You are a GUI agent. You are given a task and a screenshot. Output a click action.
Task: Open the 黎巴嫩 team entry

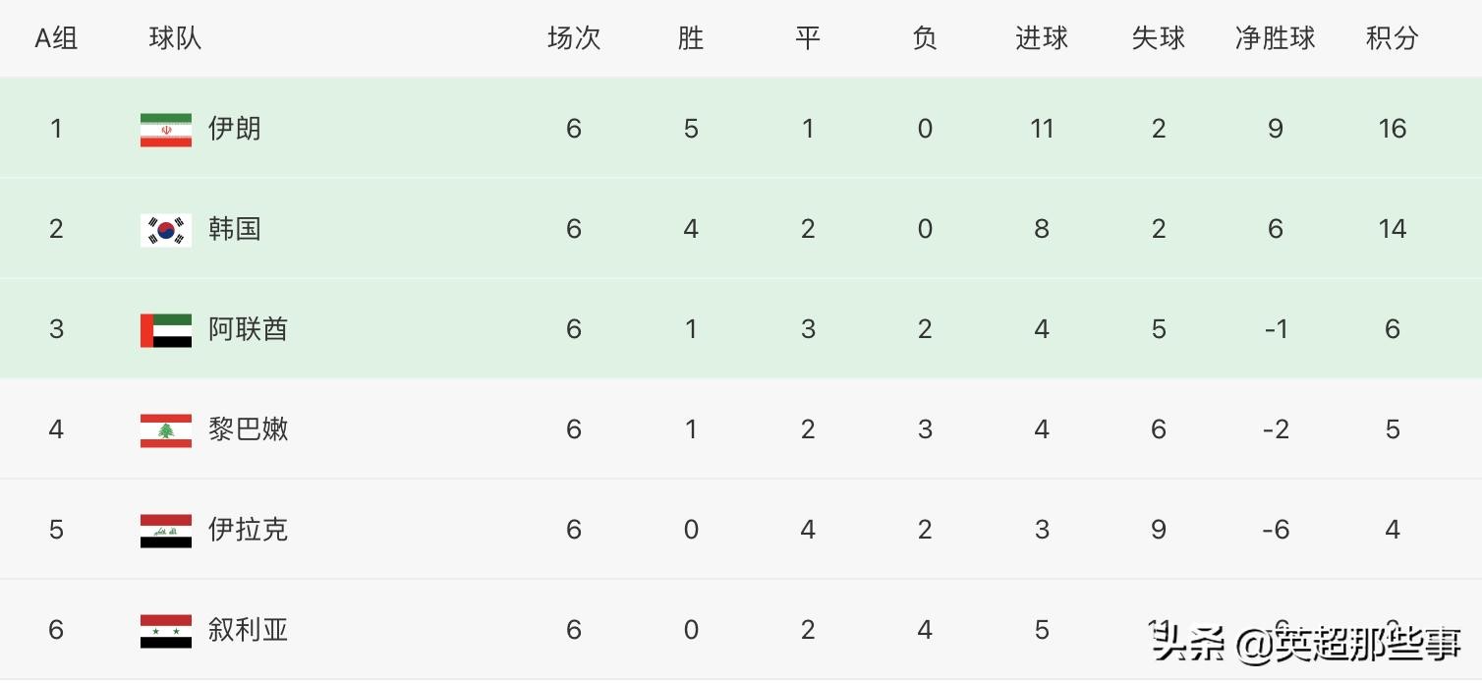(x=248, y=429)
